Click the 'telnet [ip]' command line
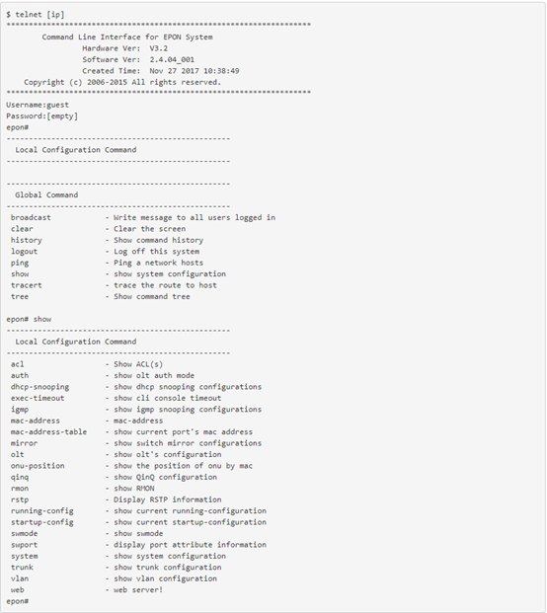 (36, 15)
